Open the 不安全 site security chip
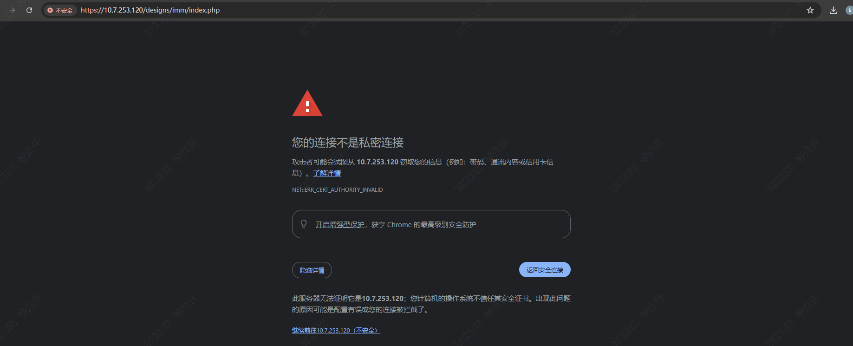 (60, 10)
